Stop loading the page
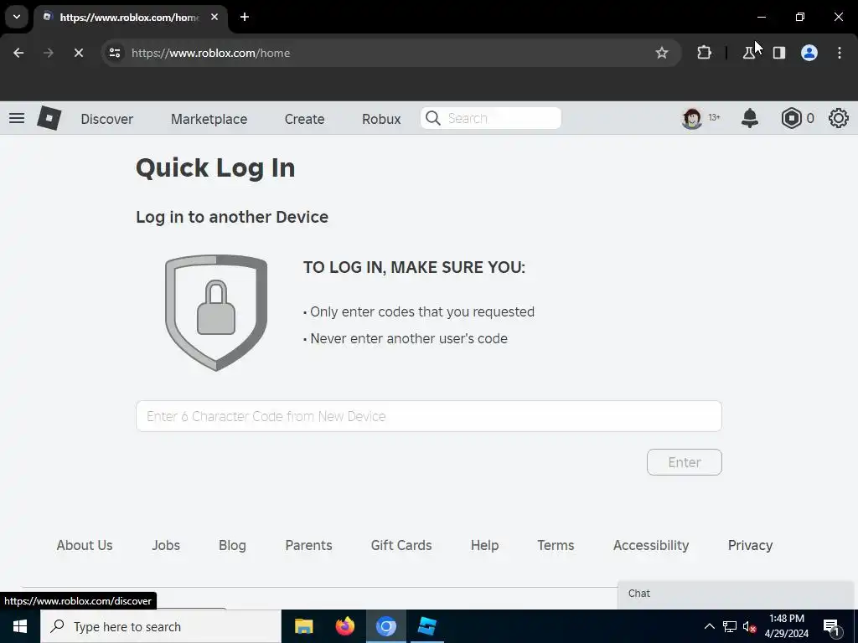Viewport: 858px width, 643px height. click(x=78, y=53)
